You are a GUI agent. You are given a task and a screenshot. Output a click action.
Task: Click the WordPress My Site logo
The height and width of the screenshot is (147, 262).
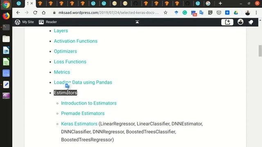point(18,22)
